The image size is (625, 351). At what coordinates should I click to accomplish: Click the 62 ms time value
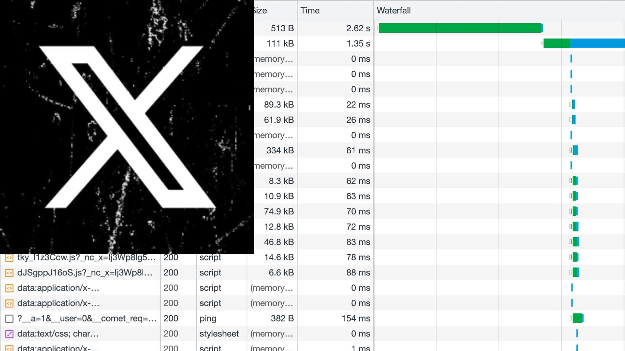(358, 181)
